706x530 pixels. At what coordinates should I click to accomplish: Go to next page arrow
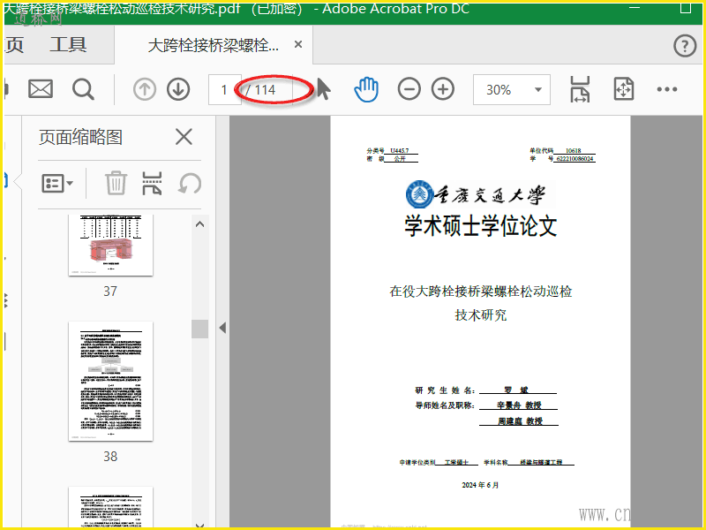(178, 89)
